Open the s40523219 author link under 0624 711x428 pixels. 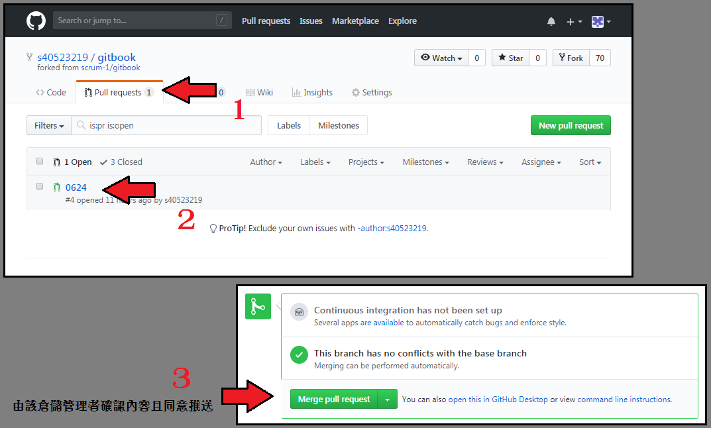[x=183, y=200]
